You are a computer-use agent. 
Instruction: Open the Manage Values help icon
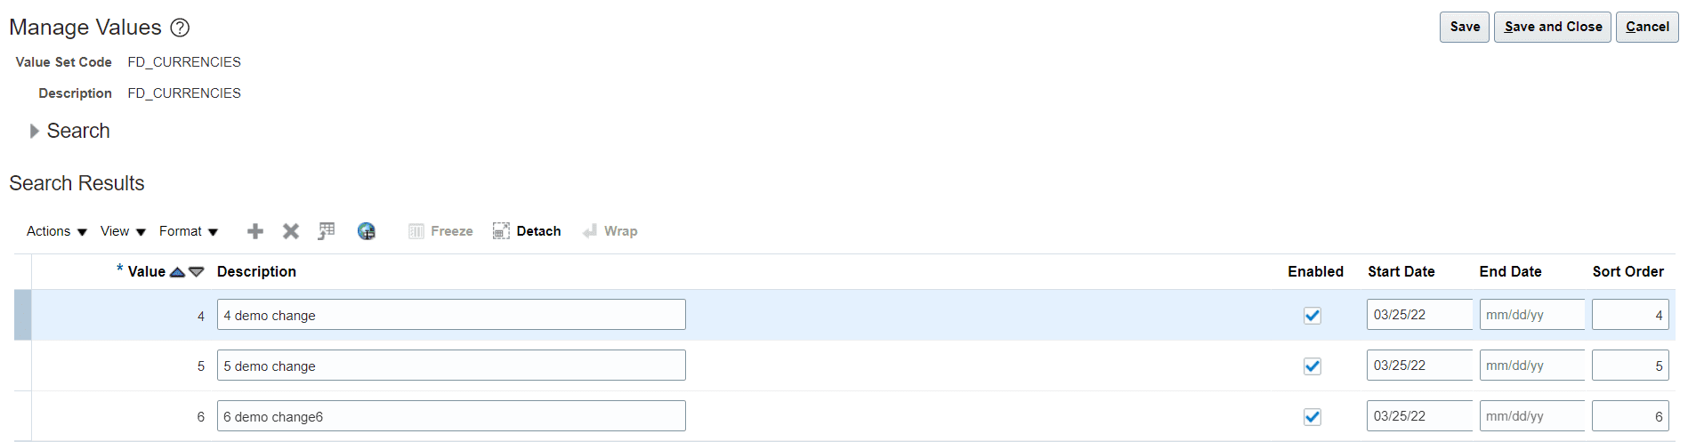coord(180,28)
